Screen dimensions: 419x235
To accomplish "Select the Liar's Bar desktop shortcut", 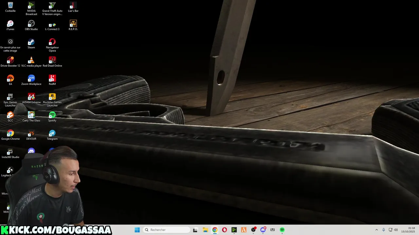I will coord(73,7).
